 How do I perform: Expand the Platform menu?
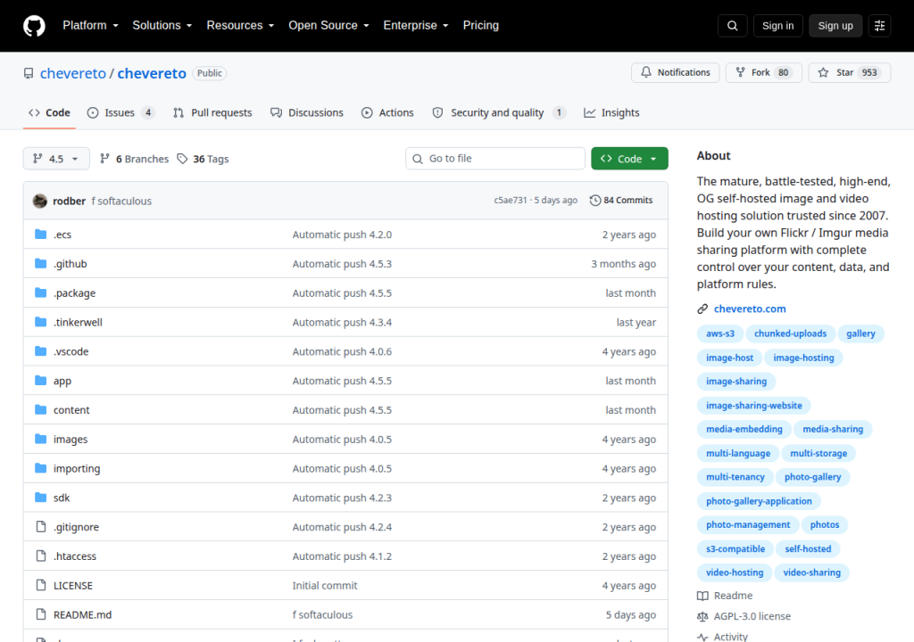[x=90, y=26]
